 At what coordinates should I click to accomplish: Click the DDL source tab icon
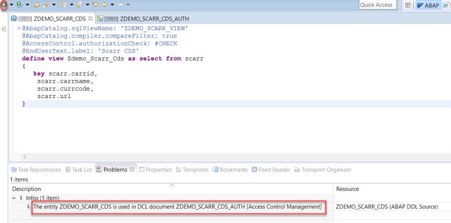click(13, 19)
